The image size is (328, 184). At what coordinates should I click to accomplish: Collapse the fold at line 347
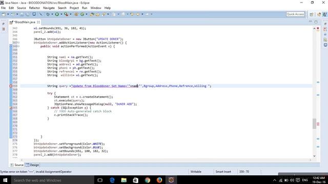pyautogui.click(x=18, y=42)
